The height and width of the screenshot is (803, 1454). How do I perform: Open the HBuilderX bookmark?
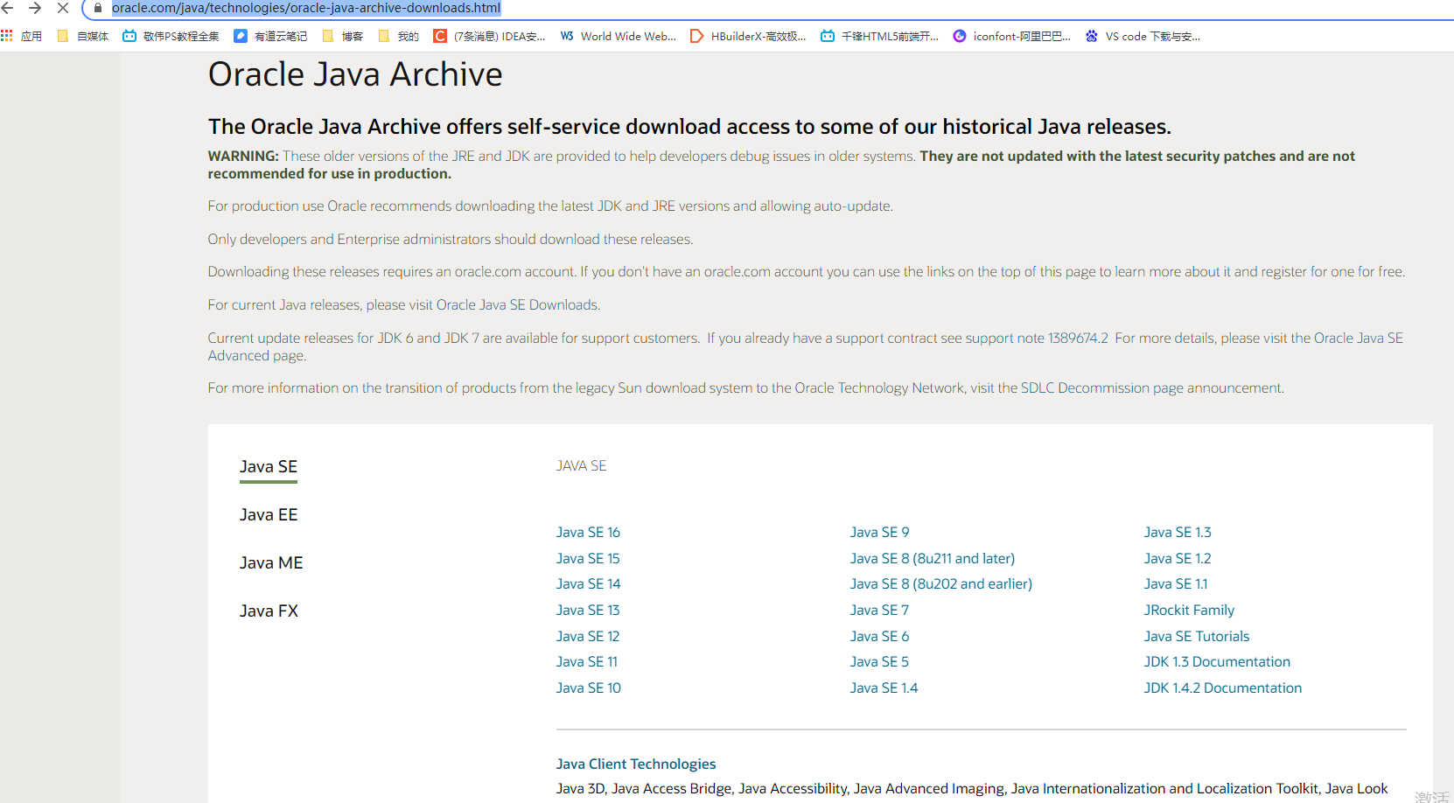tap(748, 36)
